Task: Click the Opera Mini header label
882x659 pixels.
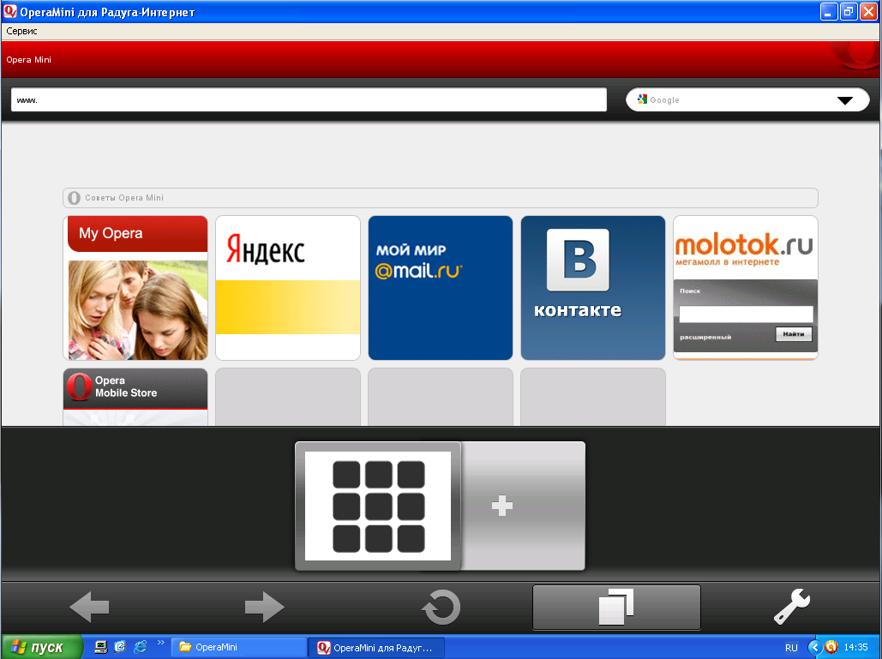Action: pyautogui.click(x=28, y=60)
